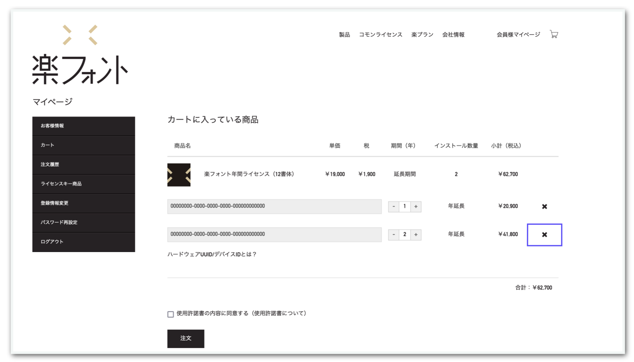Check the 使用許諾書の内容に同意する checkbox
634x362 pixels.
171,314
